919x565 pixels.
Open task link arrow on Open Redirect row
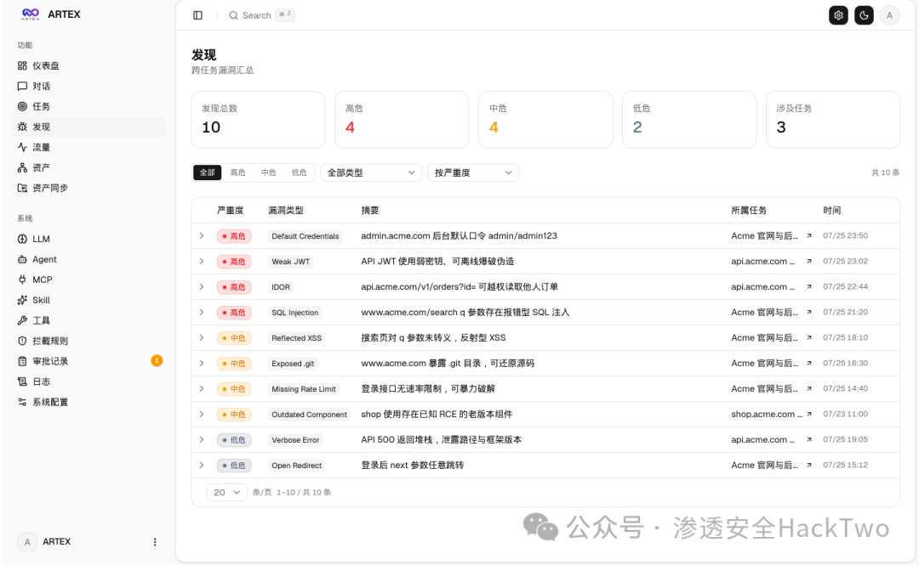809,465
